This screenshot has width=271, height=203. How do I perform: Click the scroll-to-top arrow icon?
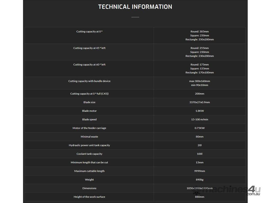196,193
